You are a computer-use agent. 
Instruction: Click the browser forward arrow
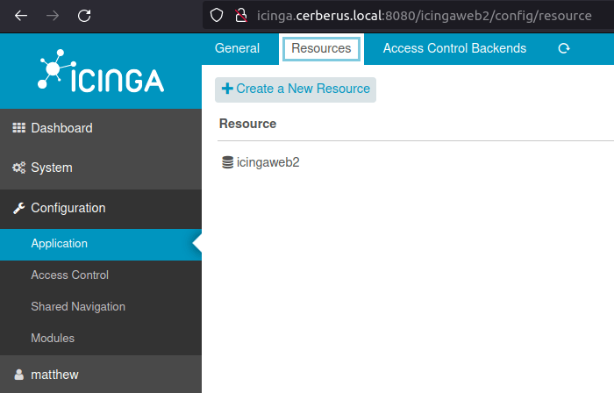pyautogui.click(x=53, y=16)
